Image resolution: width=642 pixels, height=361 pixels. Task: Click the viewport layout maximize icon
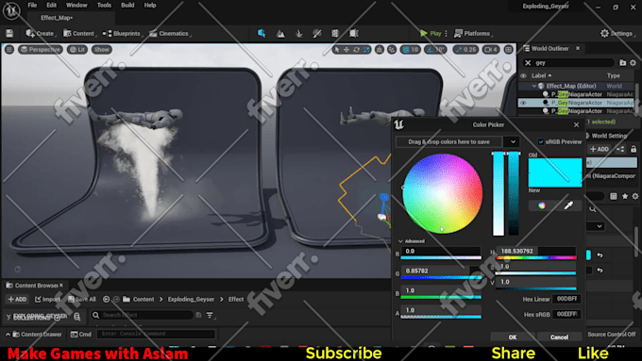(509, 49)
